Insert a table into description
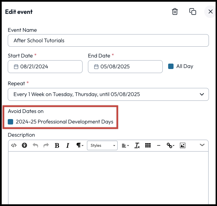 (148, 145)
